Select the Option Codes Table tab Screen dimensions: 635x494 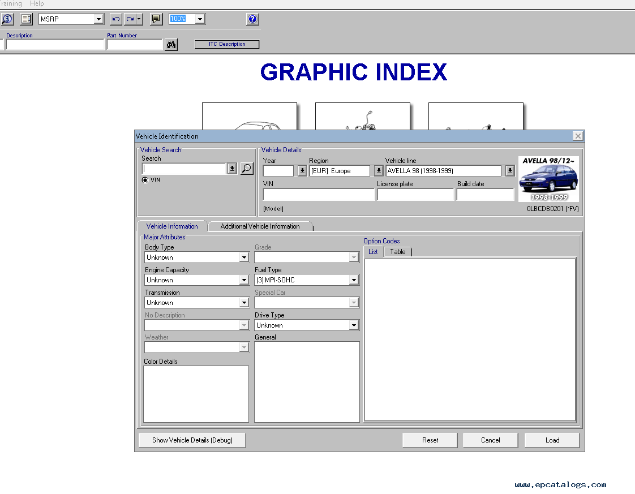point(398,252)
